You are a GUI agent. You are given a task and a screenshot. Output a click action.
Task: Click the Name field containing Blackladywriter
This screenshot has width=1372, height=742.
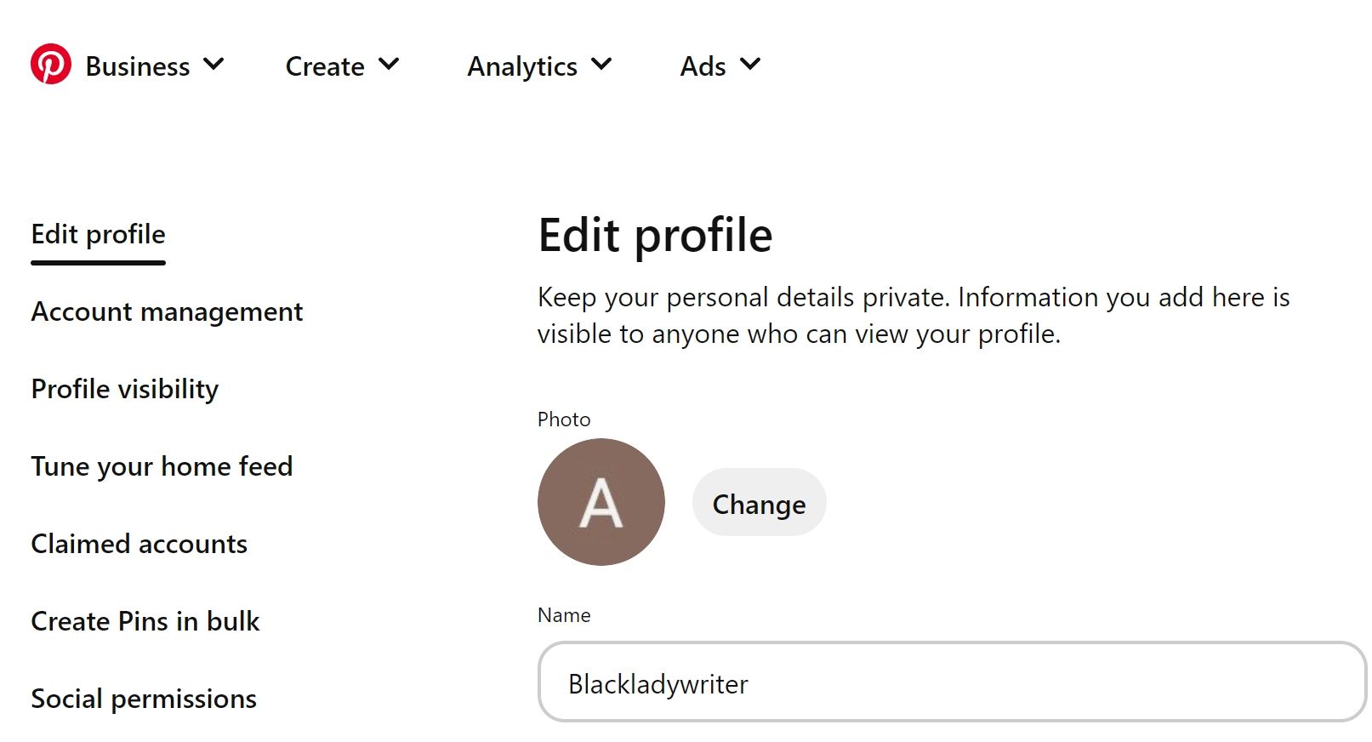point(951,682)
